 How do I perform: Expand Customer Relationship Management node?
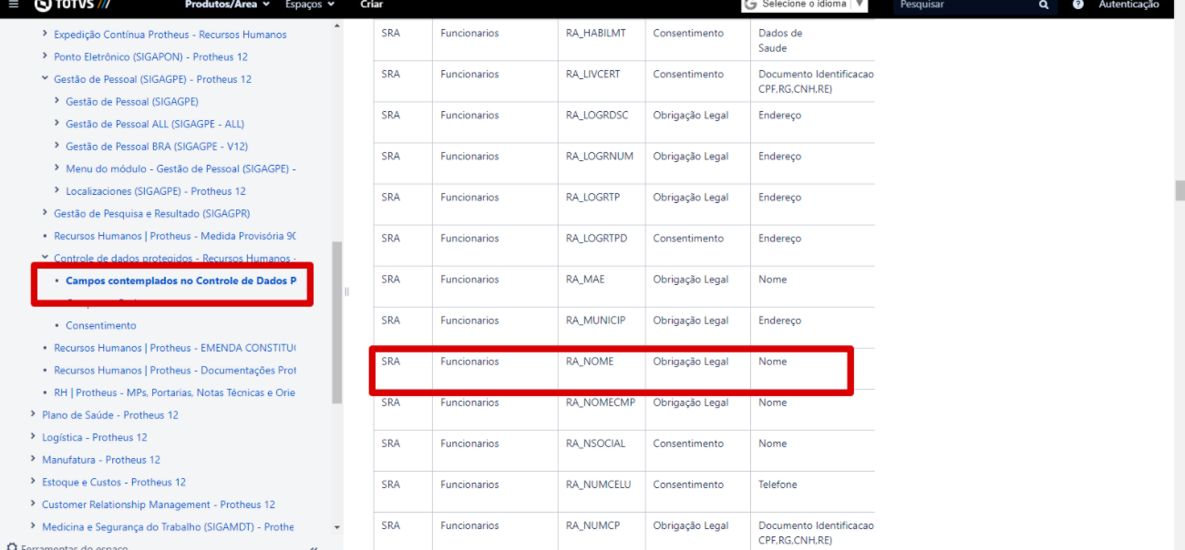34,504
